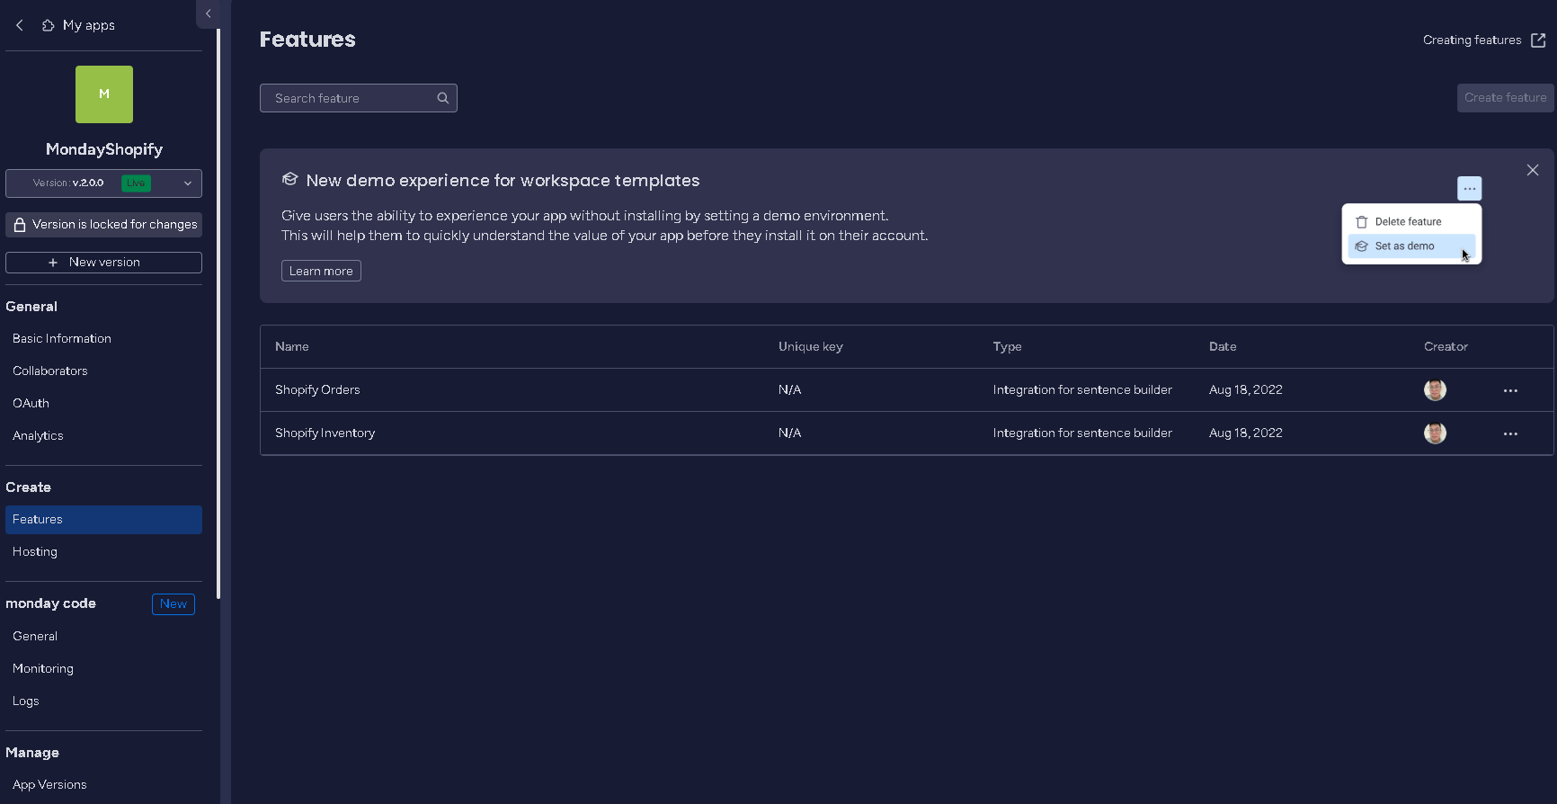Open Shopify Orders feature row
Screen dimensions: 1557x804
coord(907,390)
